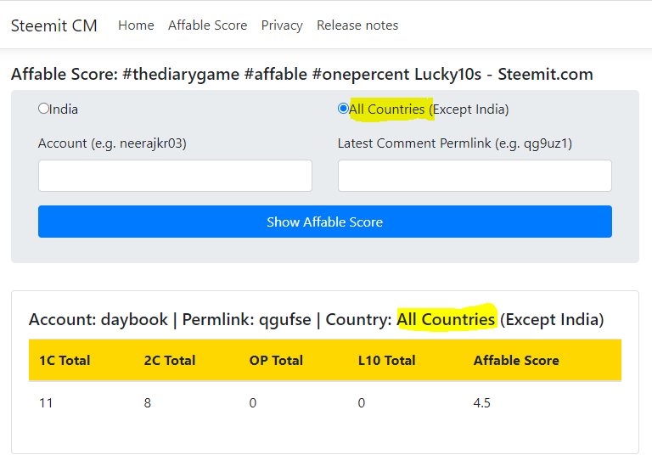
Task: Click the 1C Total column header
Action: 65,361
